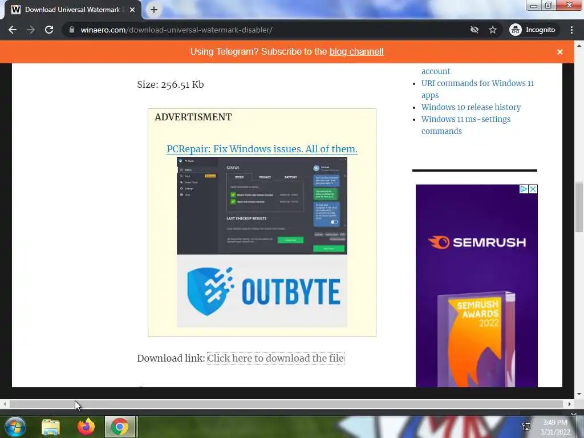Click the AdChoices triangle icon
The width and height of the screenshot is (584, 438).
524,189
